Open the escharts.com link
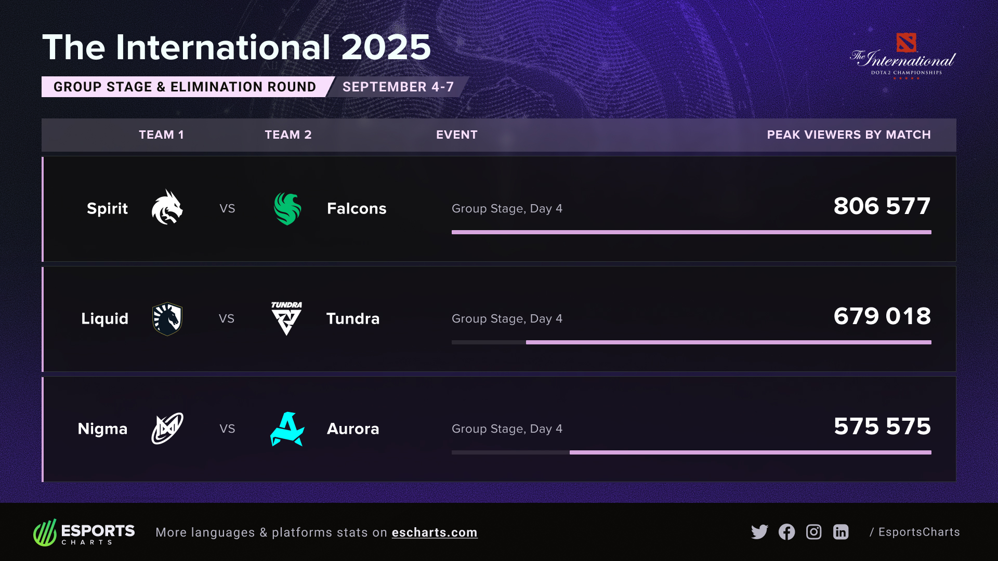Image resolution: width=998 pixels, height=561 pixels. [x=434, y=532]
